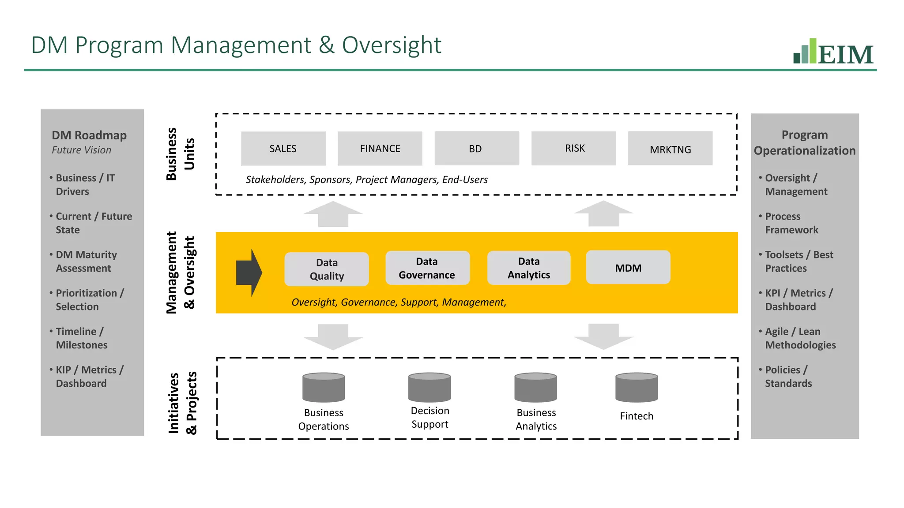Screen dimensions: 904x508
Task: Click the FINANCE business unit box
Action: coord(380,149)
